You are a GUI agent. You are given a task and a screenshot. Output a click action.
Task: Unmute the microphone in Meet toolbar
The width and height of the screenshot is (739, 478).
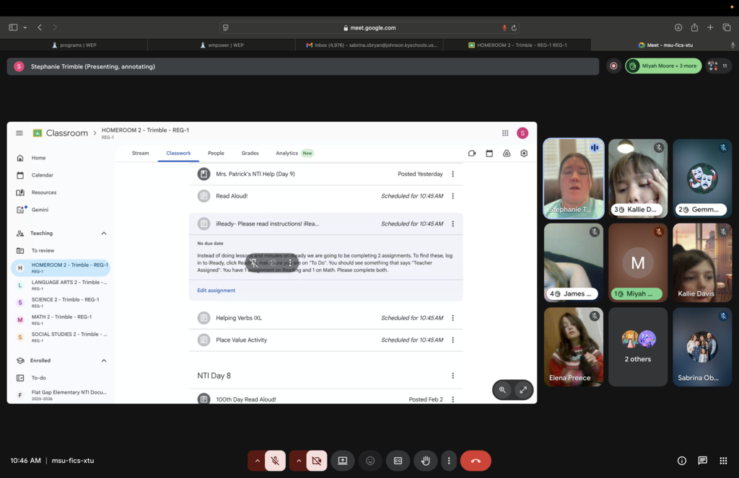coord(275,461)
